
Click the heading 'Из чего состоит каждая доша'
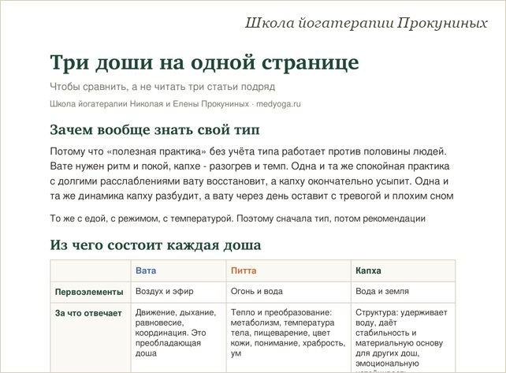[155, 245]
